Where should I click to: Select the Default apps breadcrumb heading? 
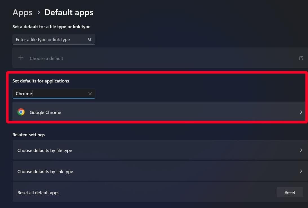[69, 12]
